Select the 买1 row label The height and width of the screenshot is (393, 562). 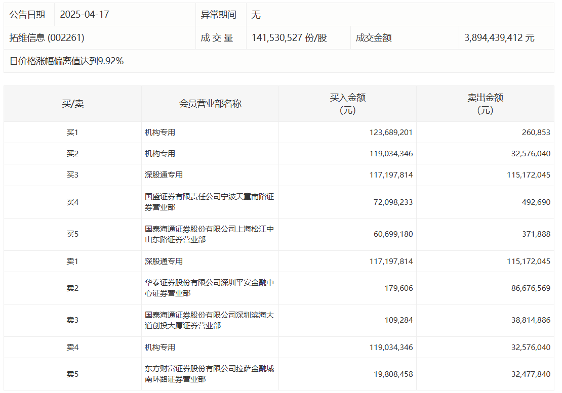pos(72,133)
